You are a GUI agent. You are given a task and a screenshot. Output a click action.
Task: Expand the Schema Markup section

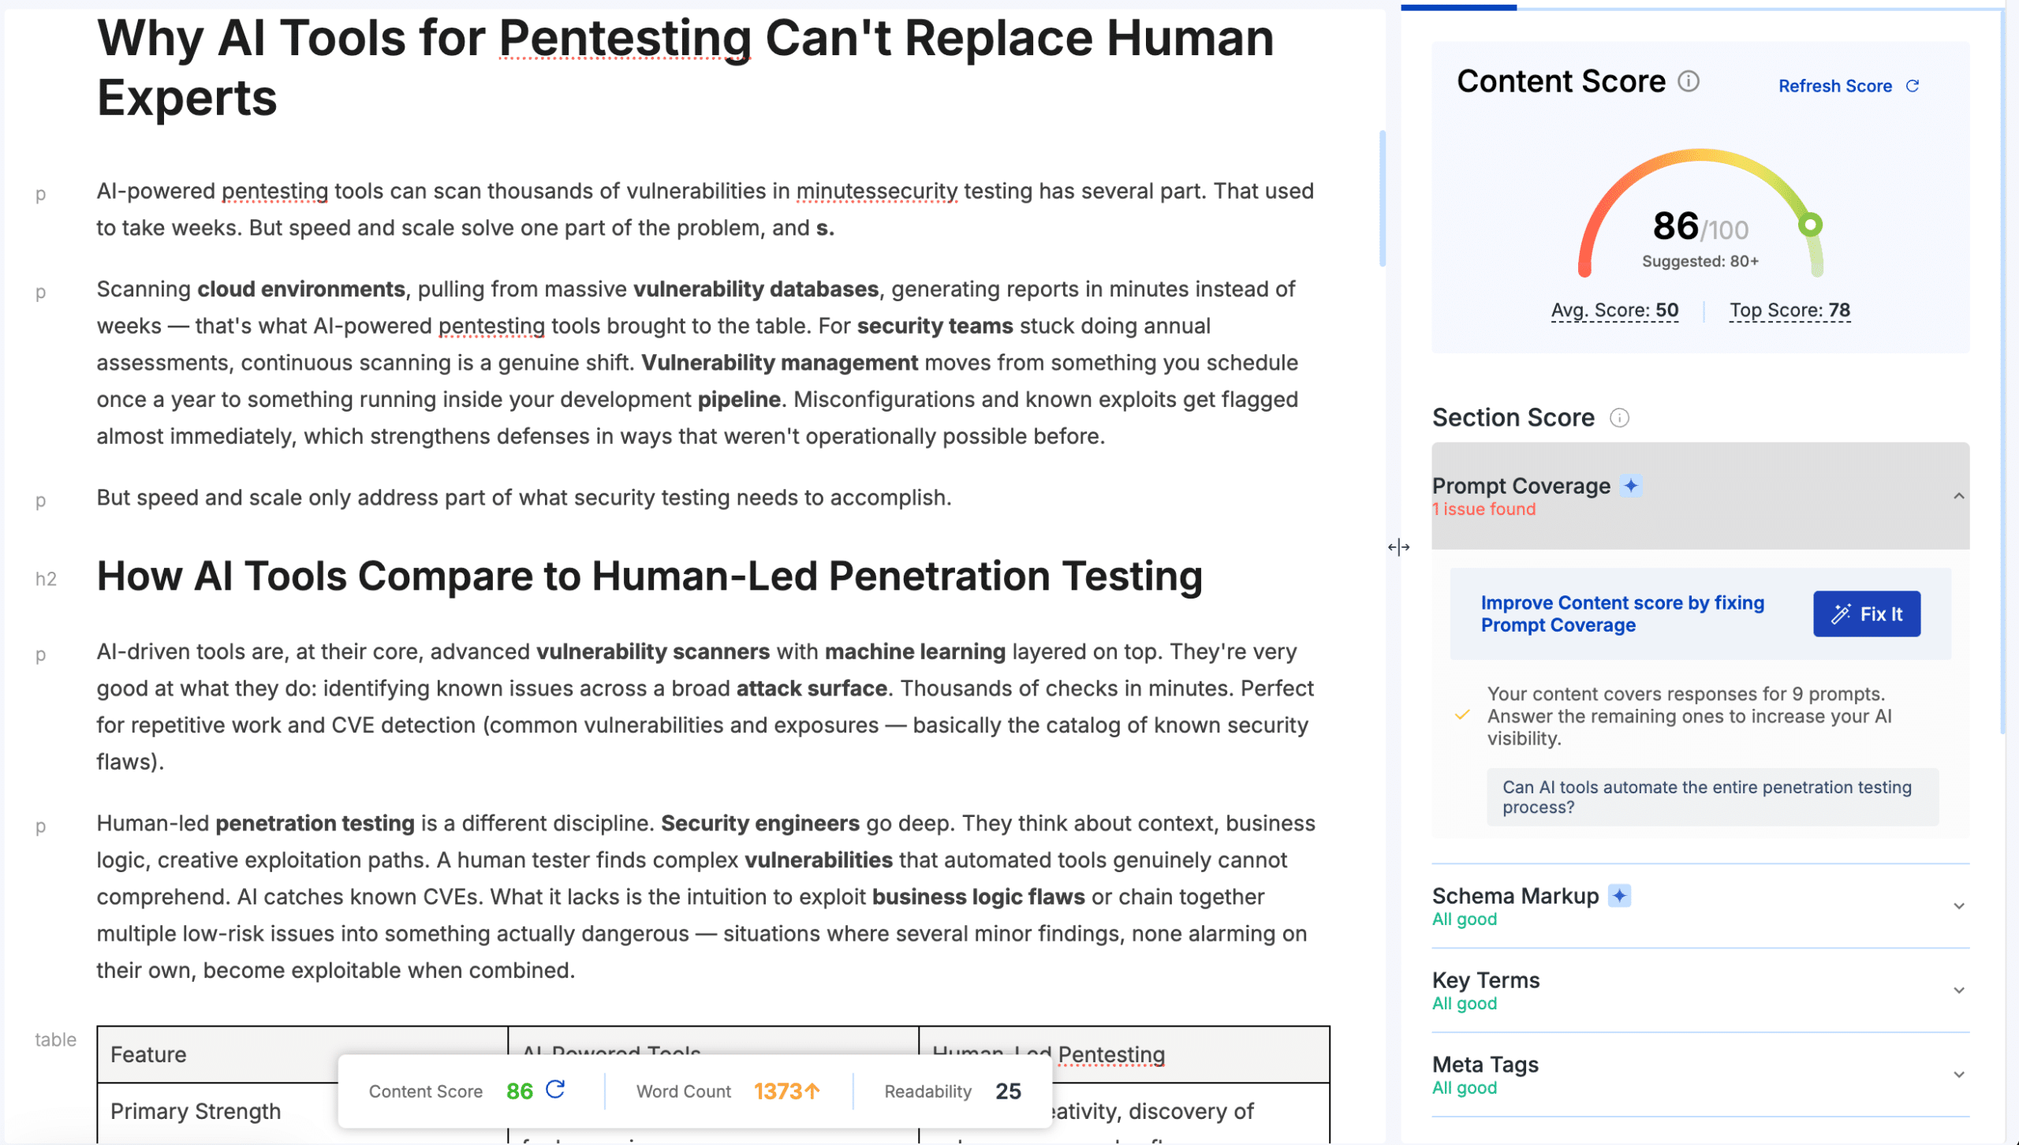(x=1958, y=906)
